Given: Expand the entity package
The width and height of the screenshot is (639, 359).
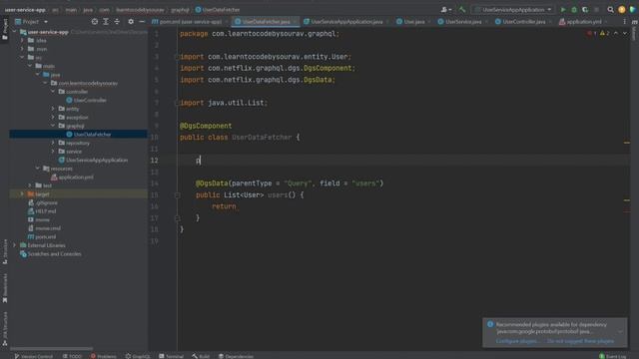Looking at the screenshot, I should [x=53, y=109].
